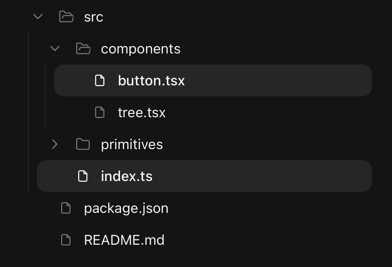The height and width of the screenshot is (267, 392).
Task: Click the components folder name
Action: [141, 49]
